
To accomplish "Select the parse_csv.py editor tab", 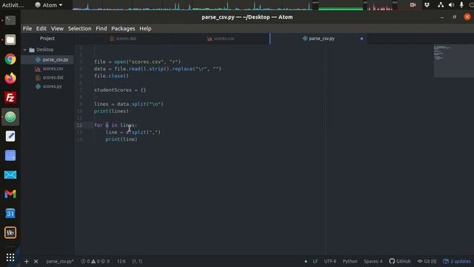I will (x=318, y=39).
